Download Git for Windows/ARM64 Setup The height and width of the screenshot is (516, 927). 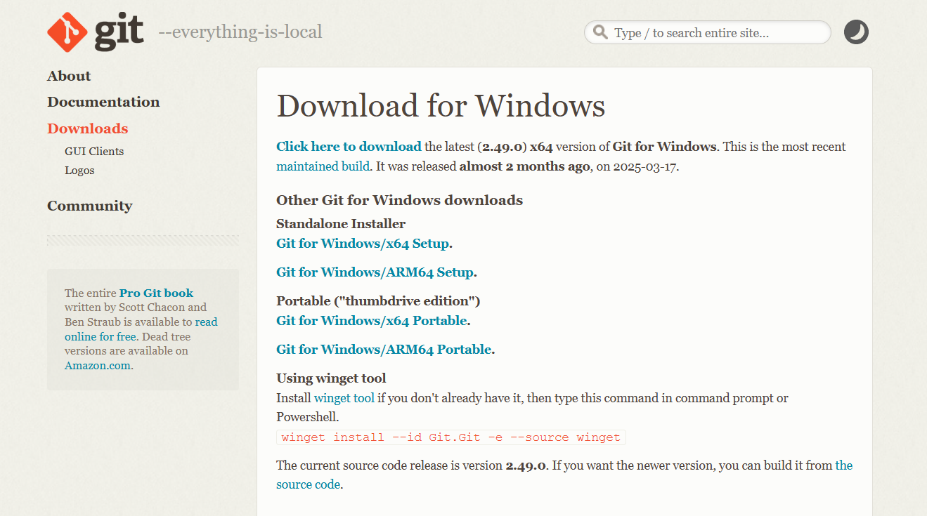375,272
